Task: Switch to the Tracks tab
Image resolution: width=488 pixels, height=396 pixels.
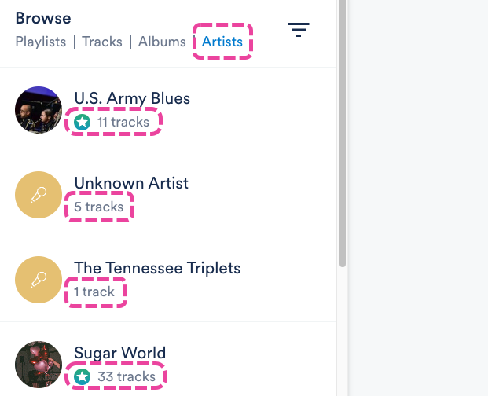Action: tap(102, 42)
